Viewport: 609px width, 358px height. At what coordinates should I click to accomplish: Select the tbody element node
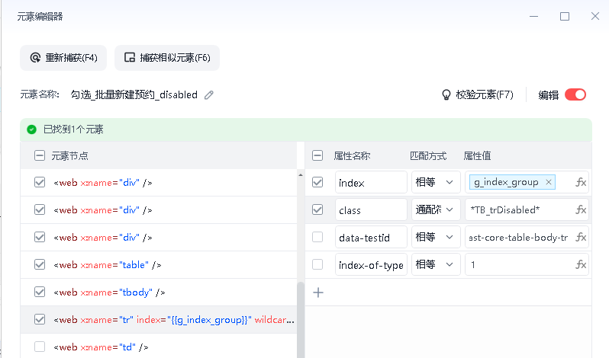click(x=109, y=292)
